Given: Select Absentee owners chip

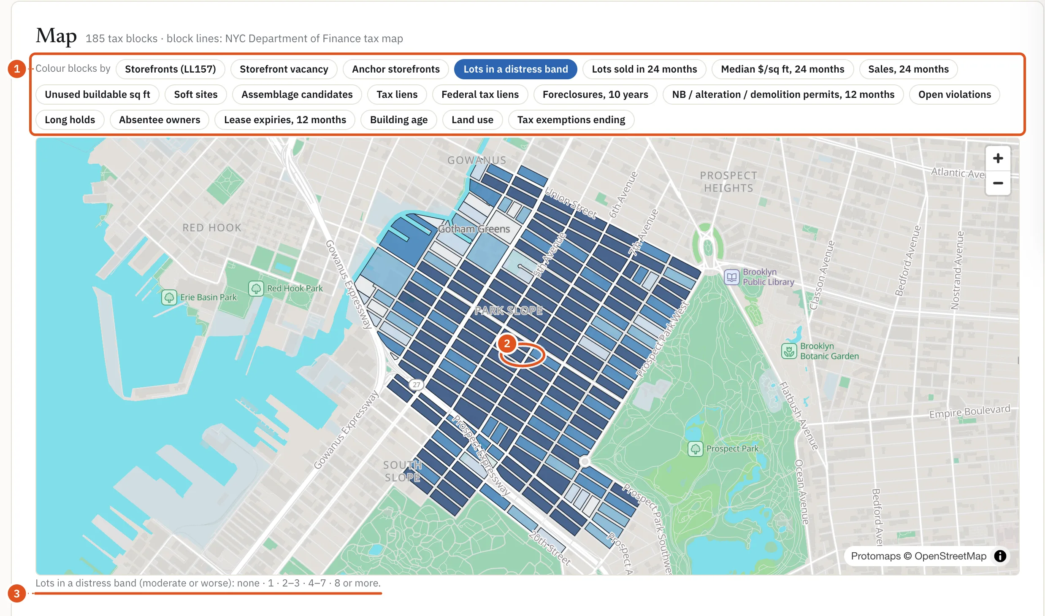Looking at the screenshot, I should [159, 120].
